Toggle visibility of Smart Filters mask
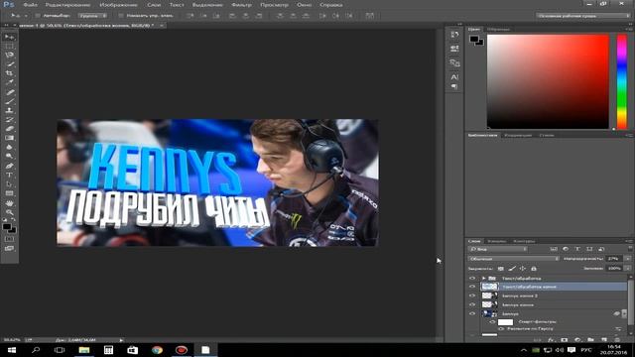The height and width of the screenshot is (357, 635). click(x=492, y=322)
